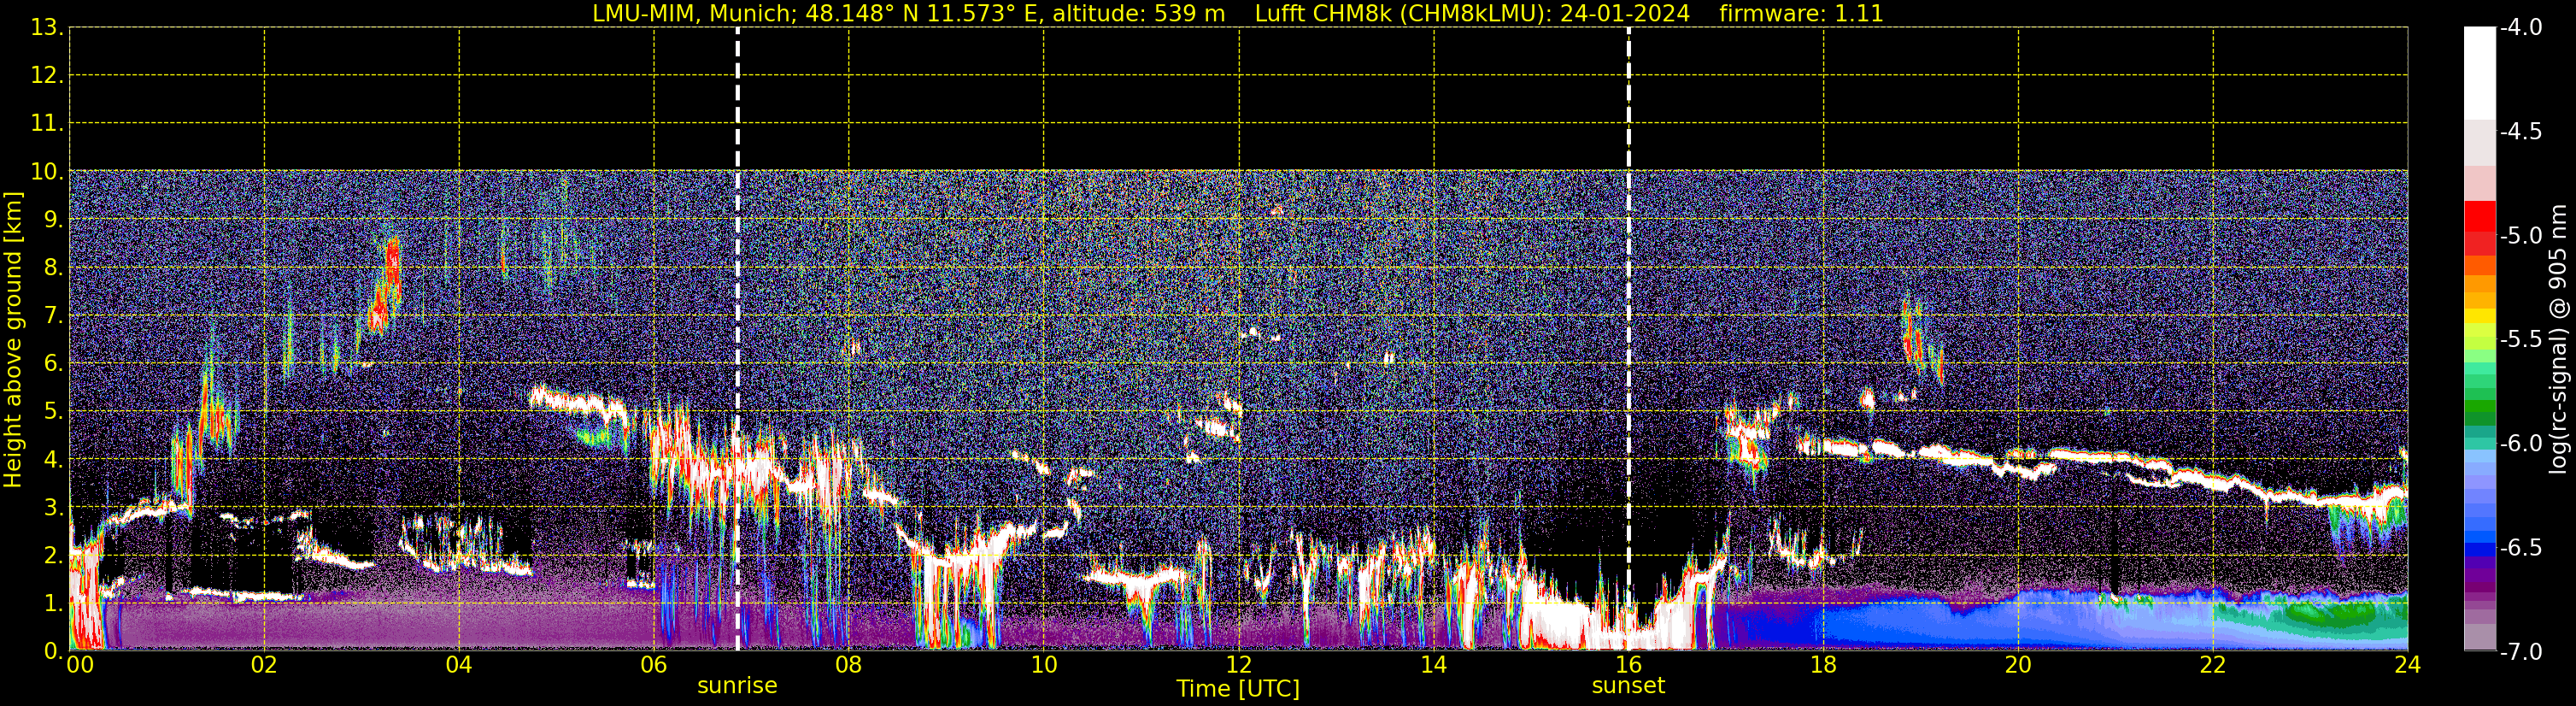Viewport: 2576px width, 706px height.
Task: Click the dashed white sunrise marker line
Action: [x=738, y=340]
